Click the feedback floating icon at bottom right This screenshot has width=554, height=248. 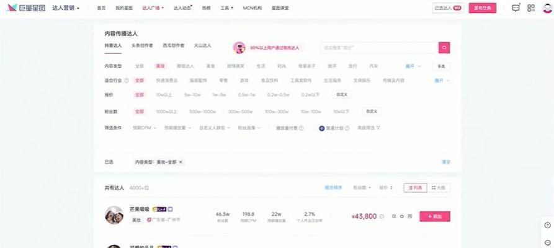[548, 242]
